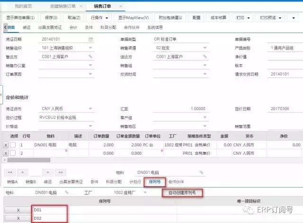Open the 订单原因 dropdown

(x=90, y=74)
